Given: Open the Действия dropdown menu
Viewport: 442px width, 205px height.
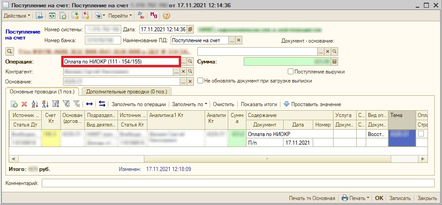Looking at the screenshot, I should (17, 15).
